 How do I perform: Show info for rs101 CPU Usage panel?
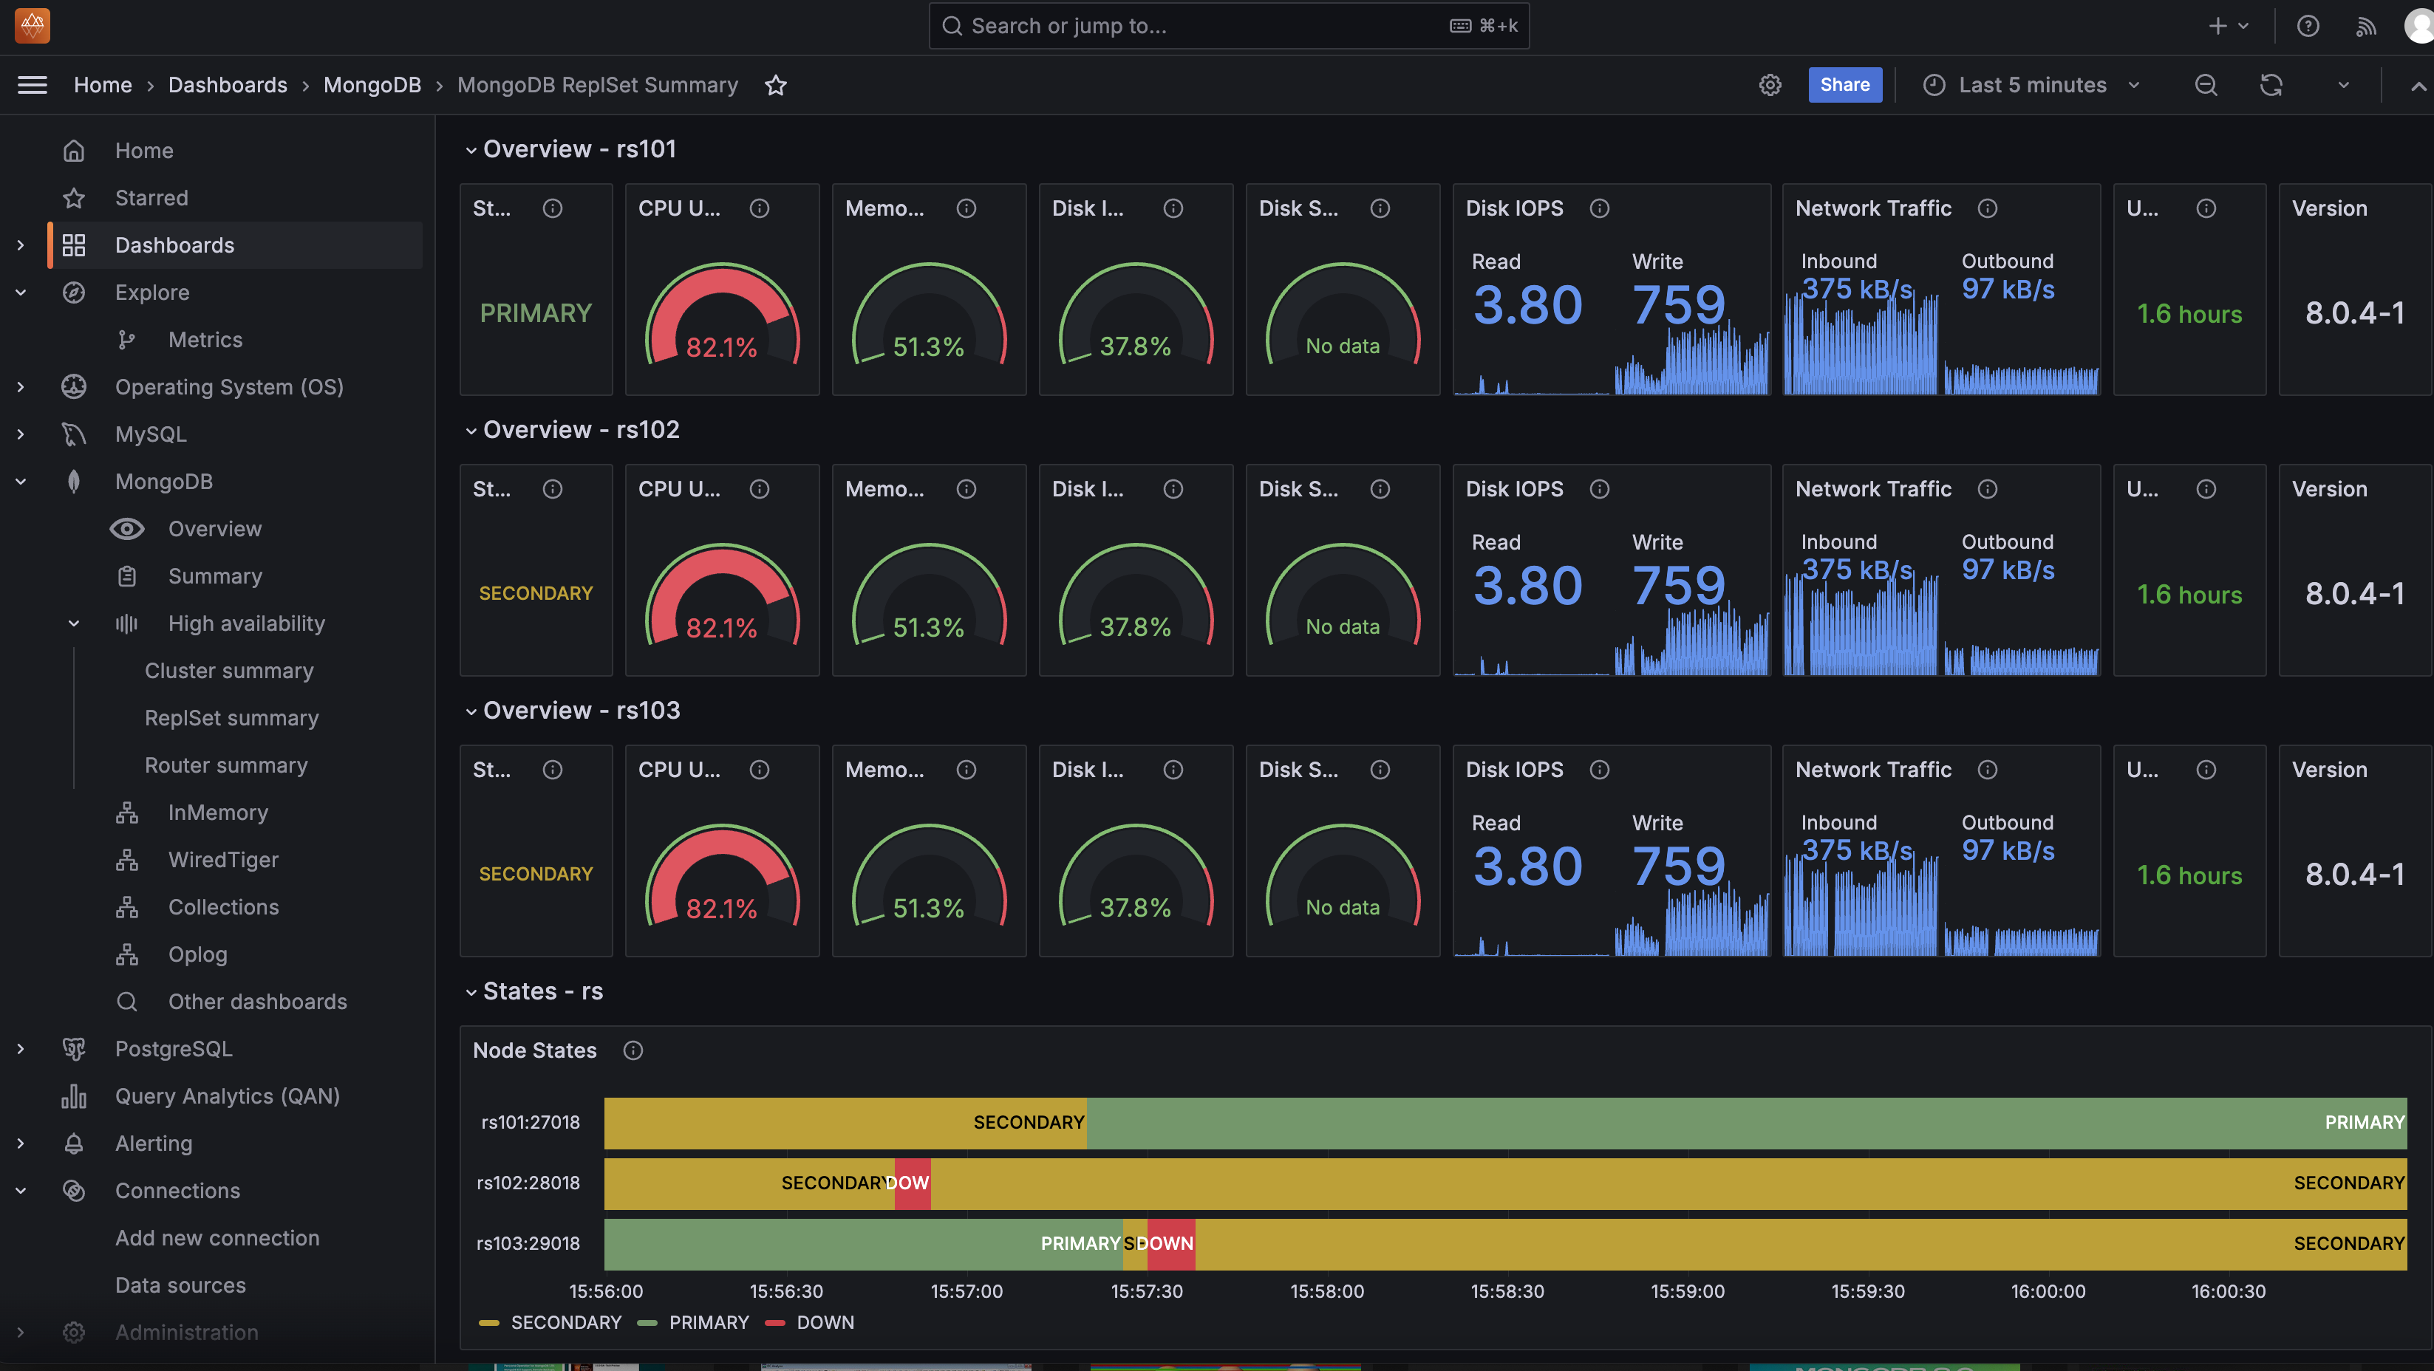[759, 208]
